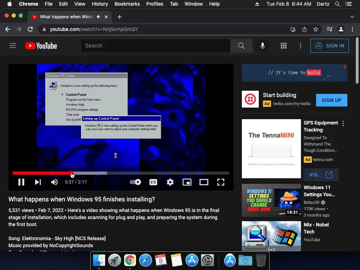Open the Twilio ad logo thumbnail

tap(250, 99)
